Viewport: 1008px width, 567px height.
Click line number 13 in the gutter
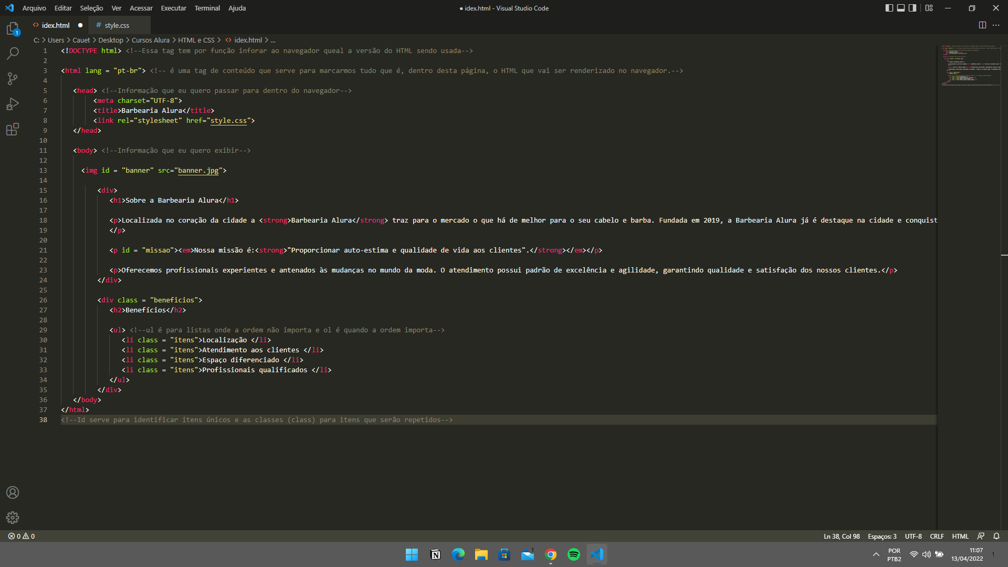point(43,171)
